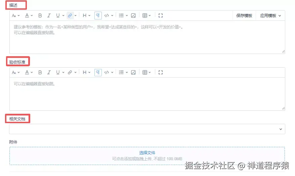
Task: Click font color icon in 验收标准 toolbar
Action: 27,72
